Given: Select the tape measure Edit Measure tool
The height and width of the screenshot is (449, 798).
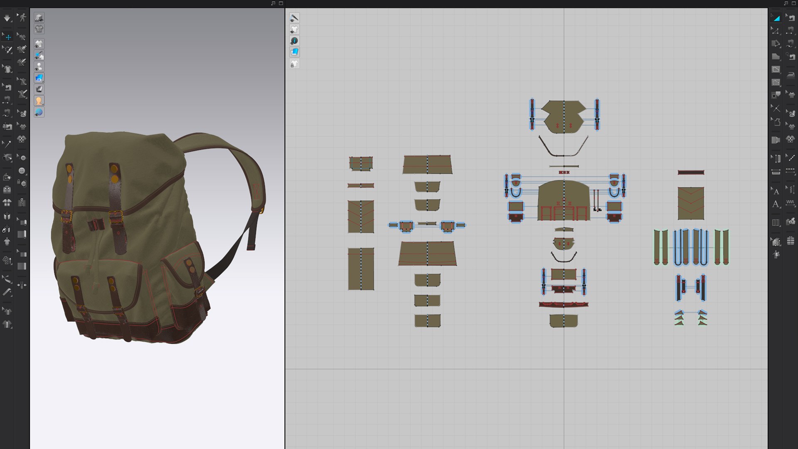Looking at the screenshot, I should tap(7, 279).
